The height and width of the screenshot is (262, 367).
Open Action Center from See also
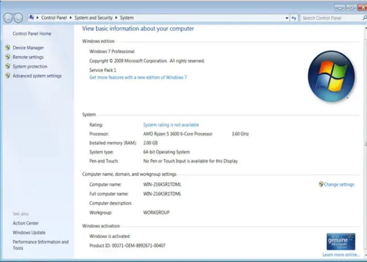[26, 223]
